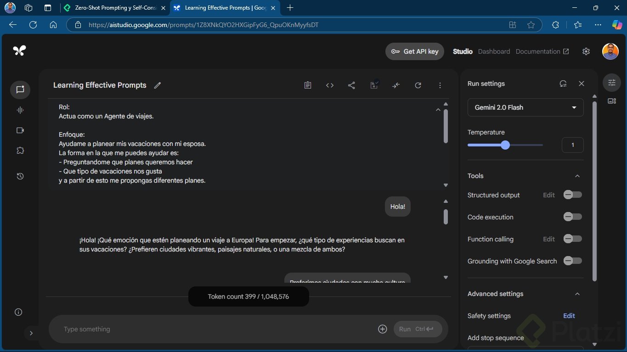Click the Edge Copilot icon

pyautogui.click(x=617, y=25)
